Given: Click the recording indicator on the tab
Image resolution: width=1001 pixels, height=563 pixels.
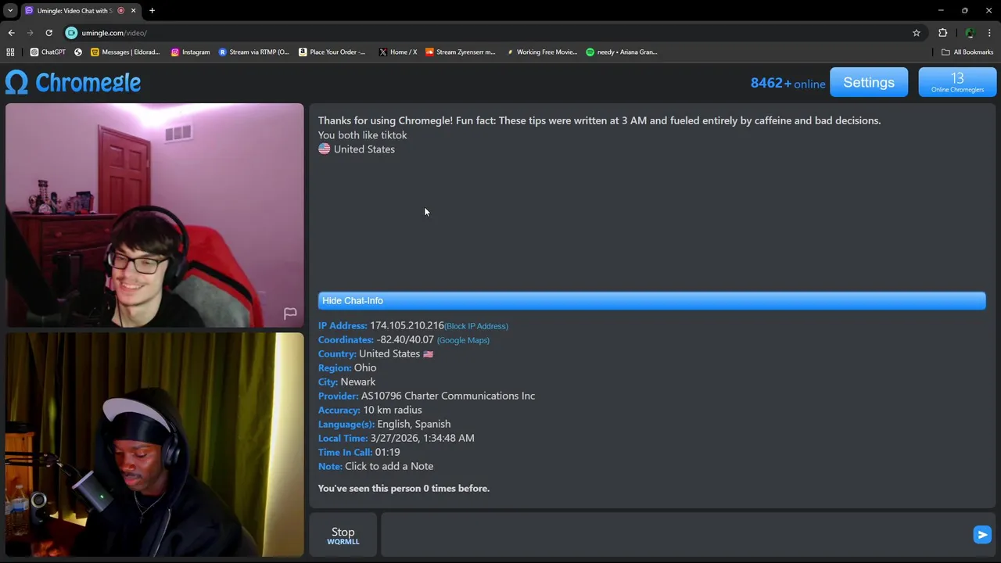Looking at the screenshot, I should tap(121, 10).
